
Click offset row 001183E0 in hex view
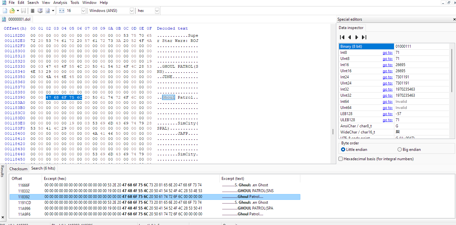(x=15, y=123)
